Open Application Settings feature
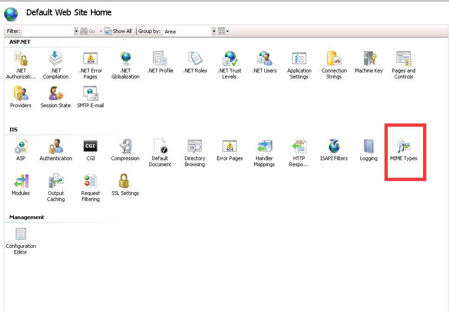This screenshot has width=449, height=311. (299, 65)
